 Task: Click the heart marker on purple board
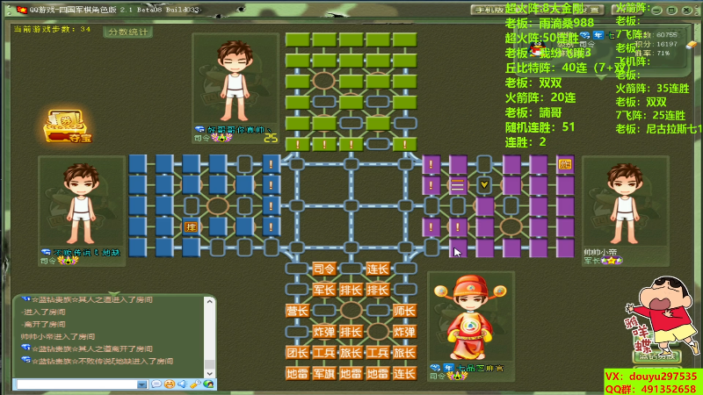484,184
